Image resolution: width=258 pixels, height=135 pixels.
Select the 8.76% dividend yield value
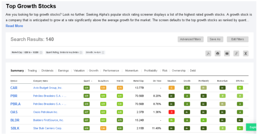[157, 104]
